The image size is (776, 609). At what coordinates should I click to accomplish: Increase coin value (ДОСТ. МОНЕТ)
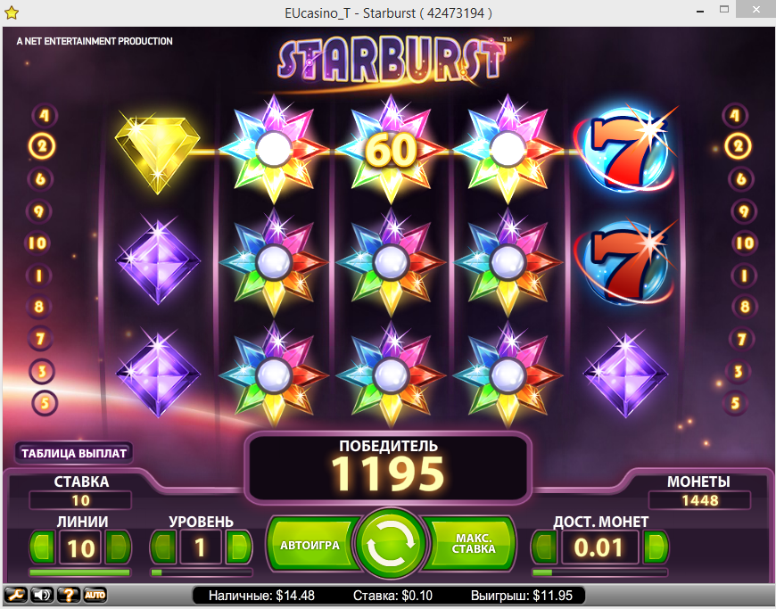point(656,547)
